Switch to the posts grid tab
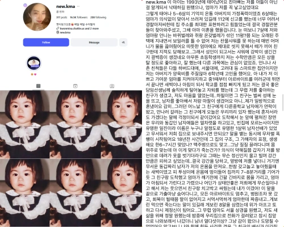The image size is (284, 227). coord(38,86)
